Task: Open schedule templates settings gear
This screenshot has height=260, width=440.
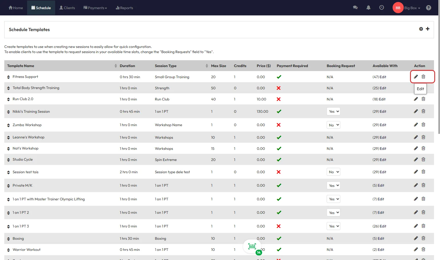Action: pos(421,29)
